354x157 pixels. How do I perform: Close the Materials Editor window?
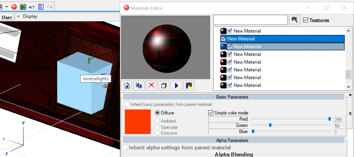tap(345, 8)
